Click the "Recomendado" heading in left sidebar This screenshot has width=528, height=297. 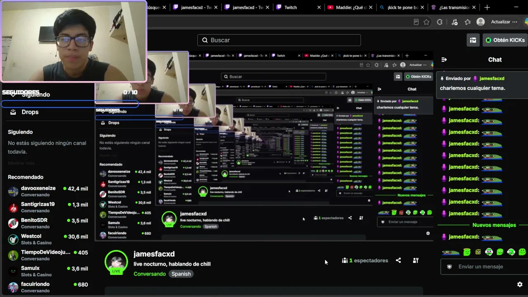(26, 177)
